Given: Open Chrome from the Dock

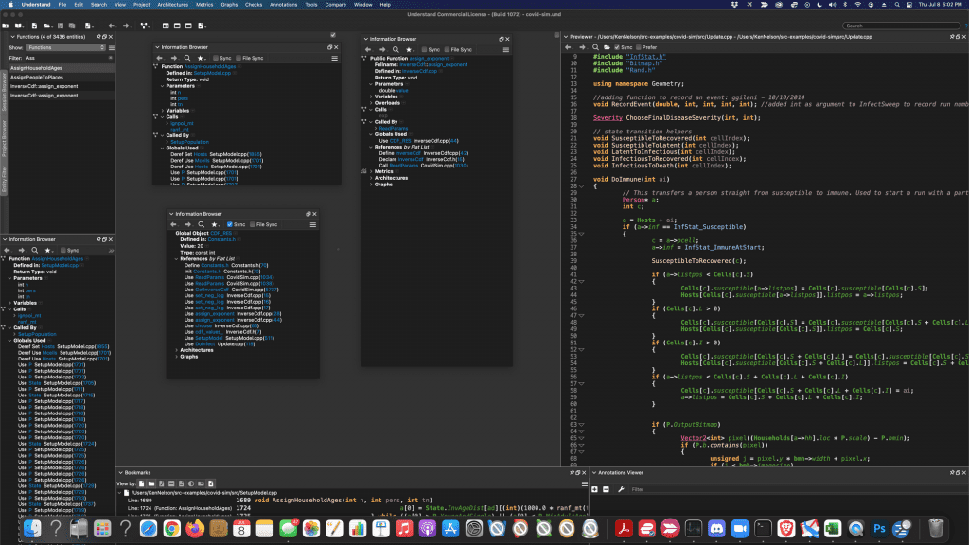Looking at the screenshot, I should pos(172,528).
